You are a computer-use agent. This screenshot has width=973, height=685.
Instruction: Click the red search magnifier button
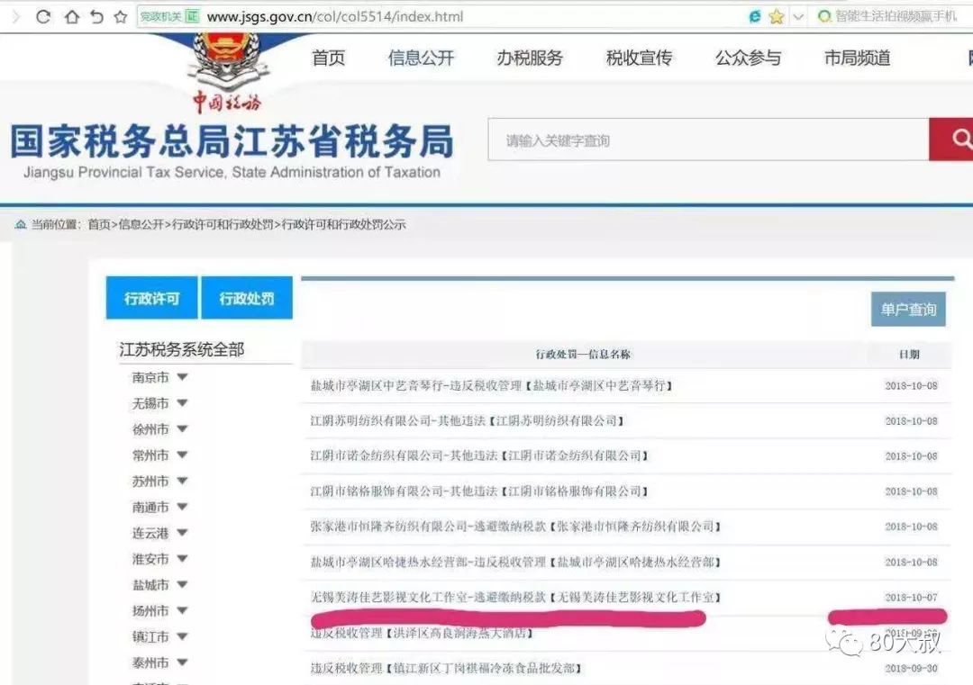[957, 140]
